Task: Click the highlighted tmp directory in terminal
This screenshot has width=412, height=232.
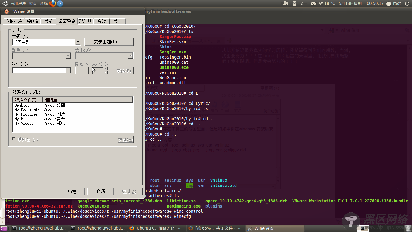Action: [x=190, y=185]
